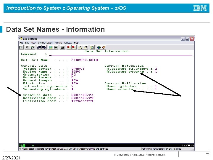Click the General Data heading
Image resolution: width=213 pixels, height=160 pixels.
[34, 66]
